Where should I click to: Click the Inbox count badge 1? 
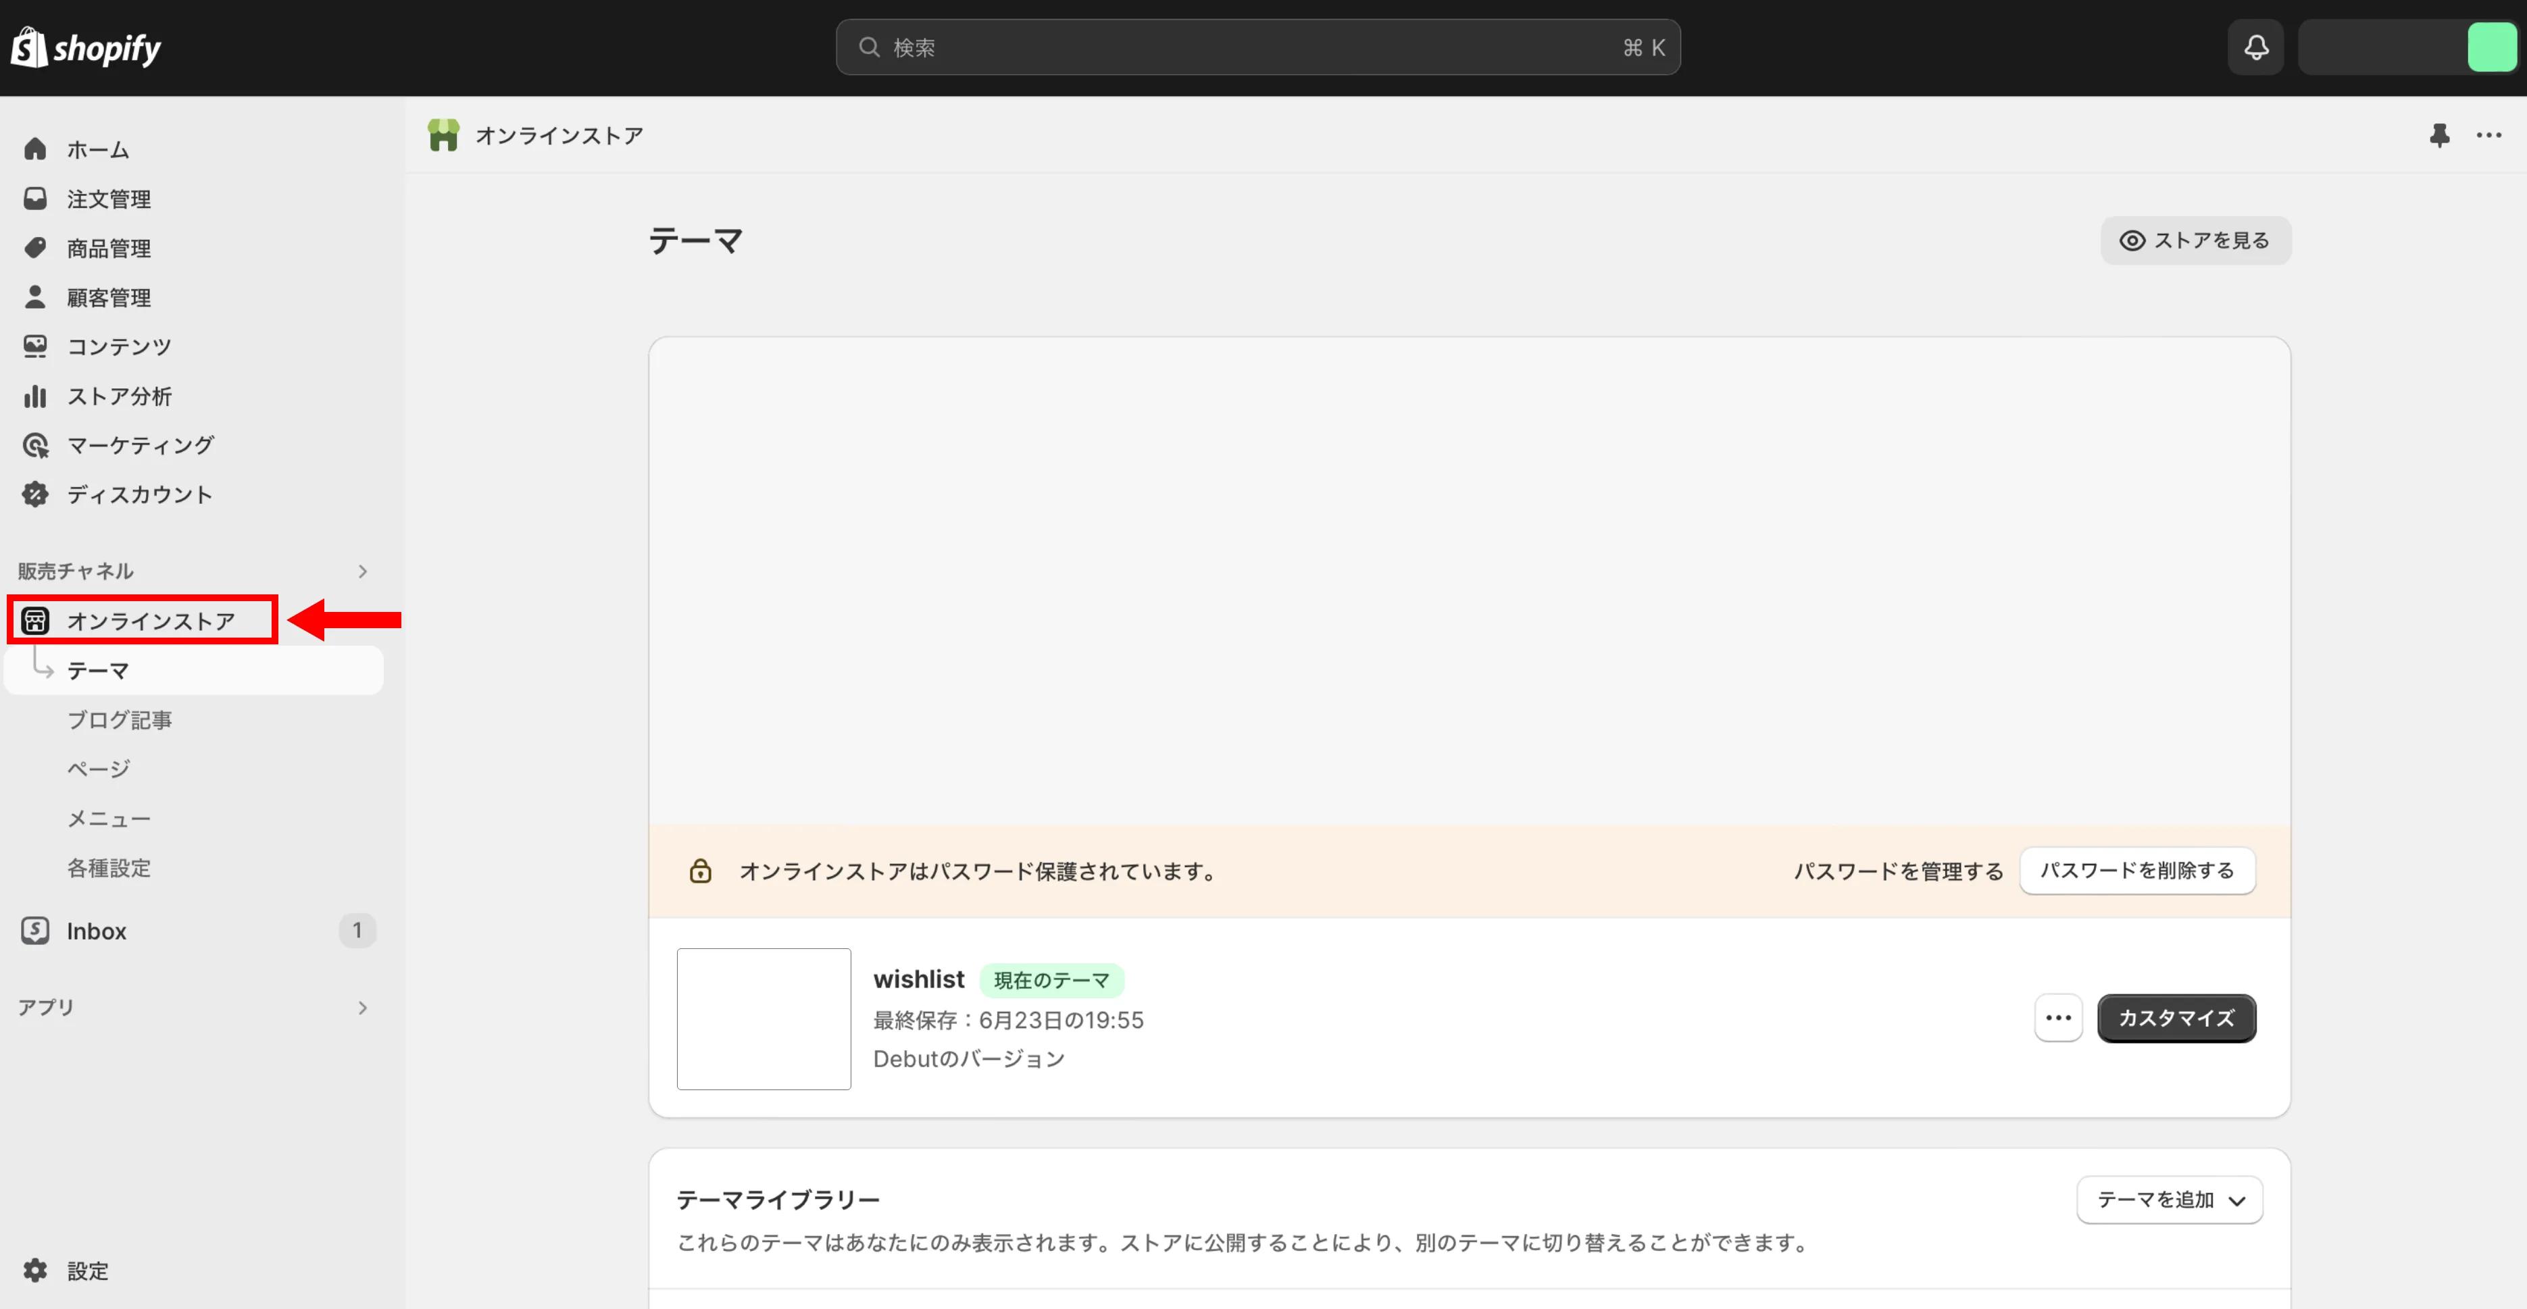357,931
